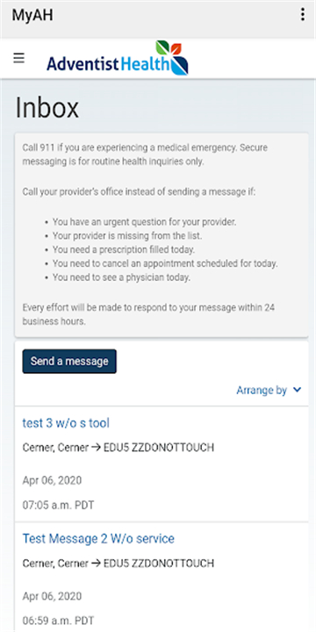This screenshot has width=316, height=632.
Task: Tap the Adventist Health leaf logo
Action: [x=172, y=58]
